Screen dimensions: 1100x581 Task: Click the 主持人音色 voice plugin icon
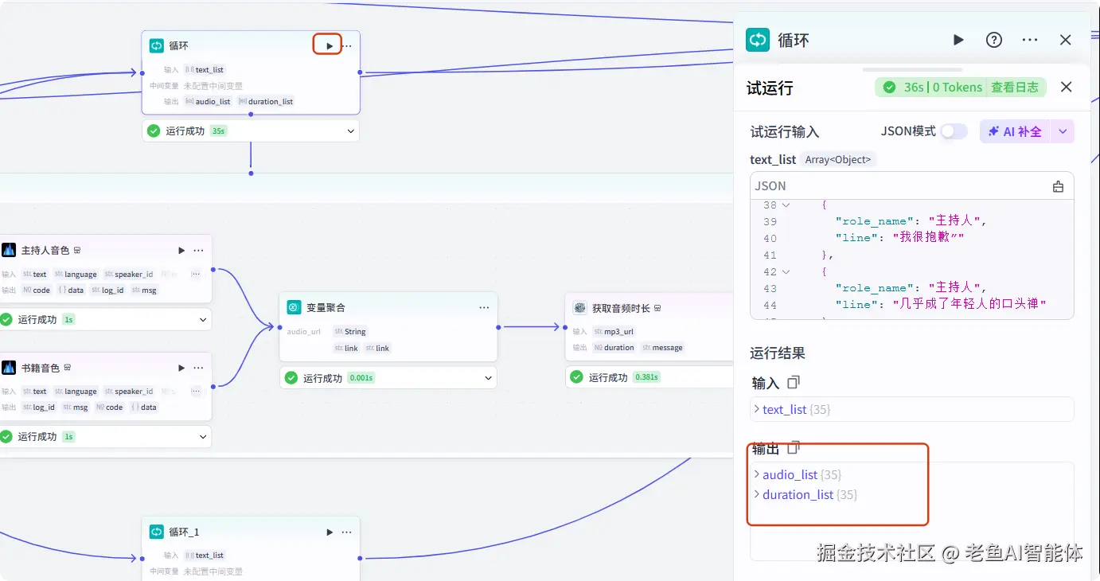pyautogui.click(x=9, y=250)
